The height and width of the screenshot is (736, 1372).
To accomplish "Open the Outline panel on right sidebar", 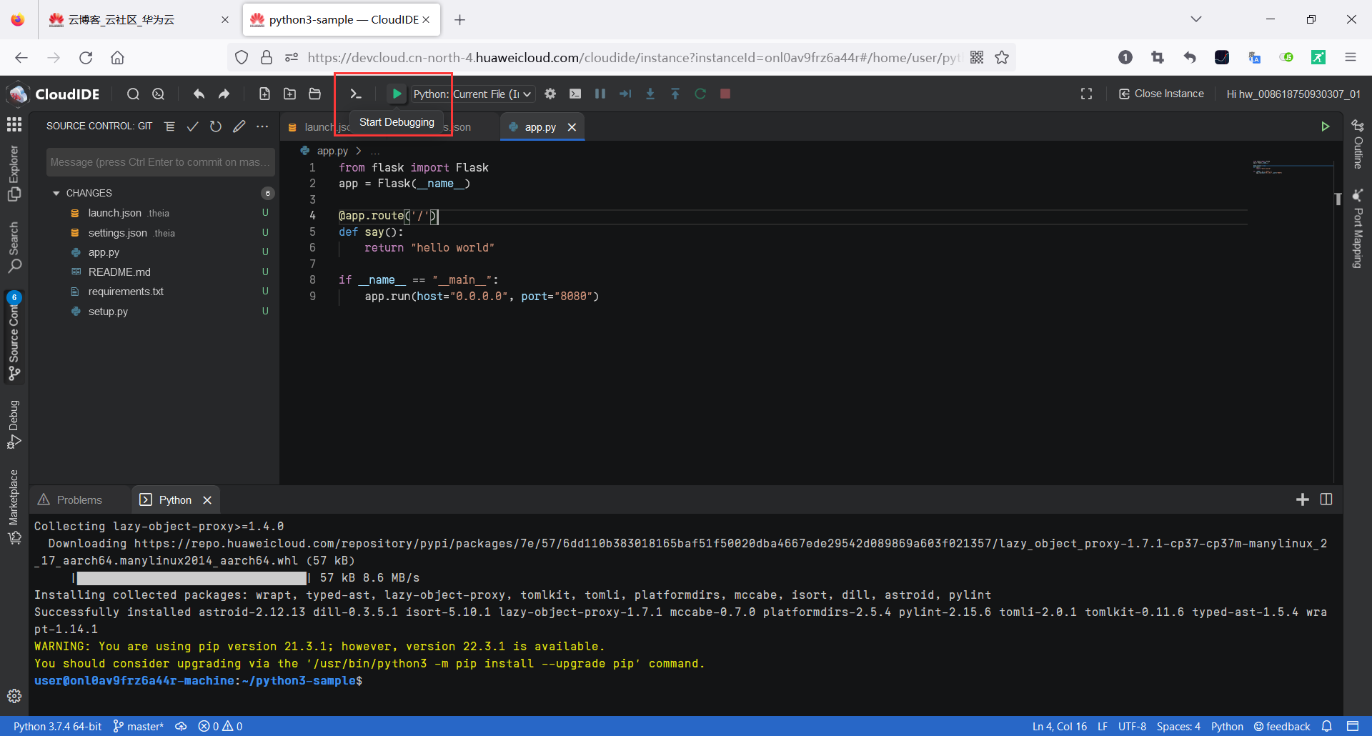I will (x=1358, y=144).
